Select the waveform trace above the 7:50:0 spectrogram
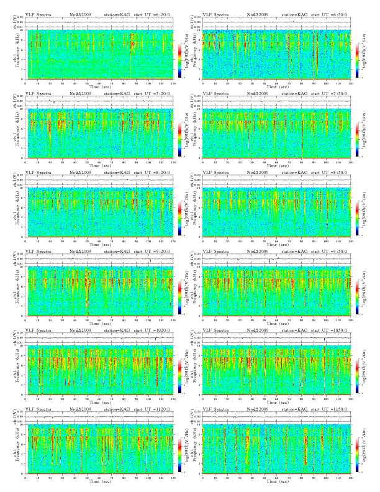The image size is (380, 492). (x=276, y=101)
